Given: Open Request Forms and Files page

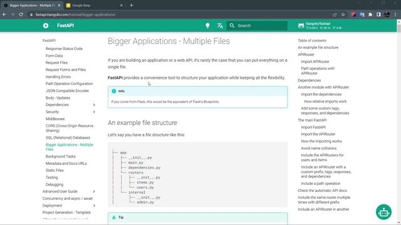Looking at the screenshot, I should point(66,69).
